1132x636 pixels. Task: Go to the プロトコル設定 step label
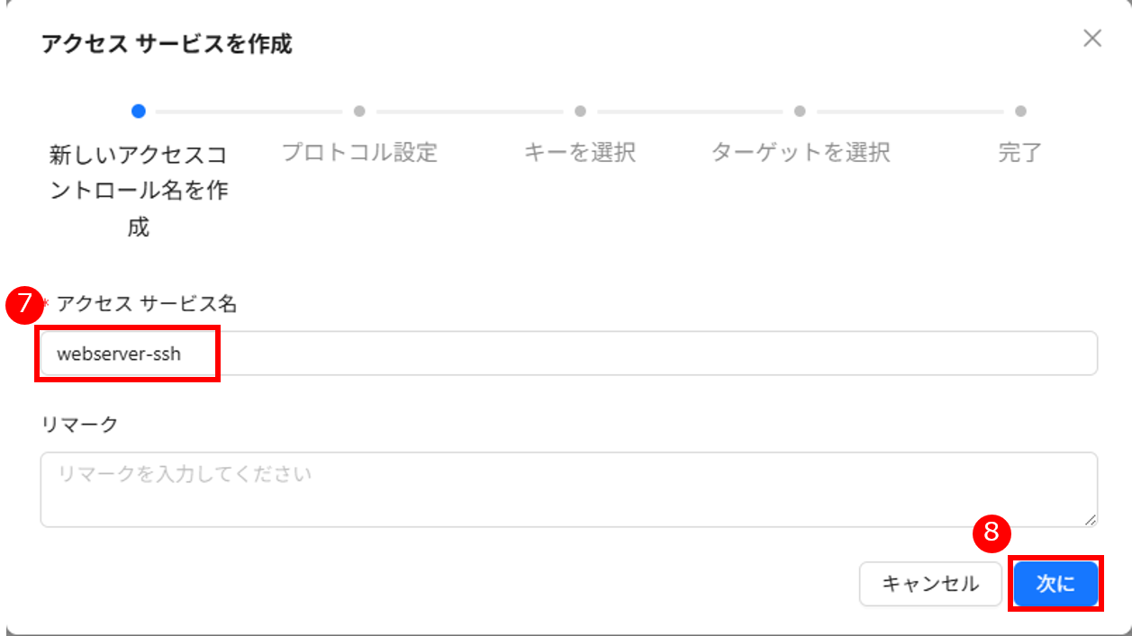[x=359, y=153]
